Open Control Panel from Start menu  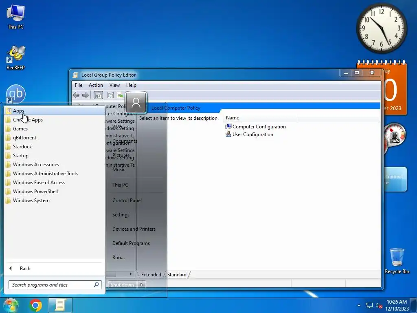point(127,201)
